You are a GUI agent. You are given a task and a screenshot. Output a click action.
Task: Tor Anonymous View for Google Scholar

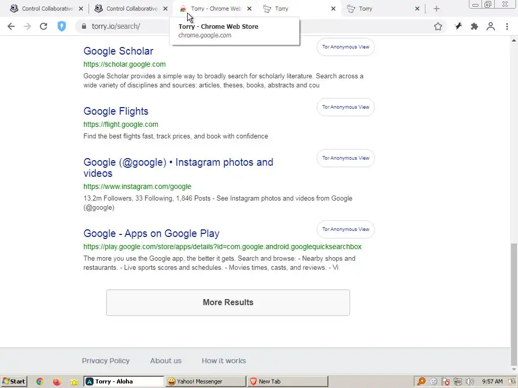[x=346, y=47]
